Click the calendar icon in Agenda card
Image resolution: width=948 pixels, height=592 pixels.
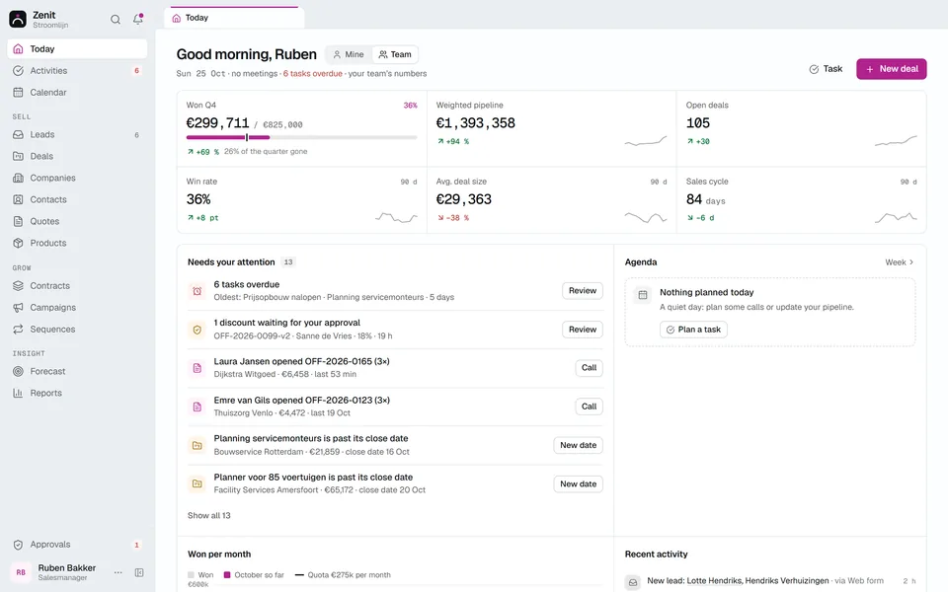(643, 295)
